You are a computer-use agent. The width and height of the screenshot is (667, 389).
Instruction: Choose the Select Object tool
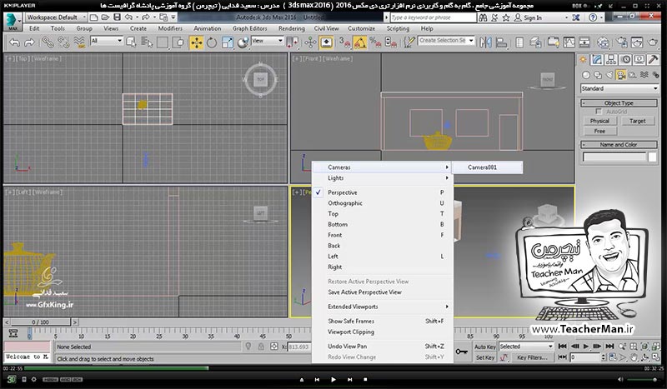point(131,42)
